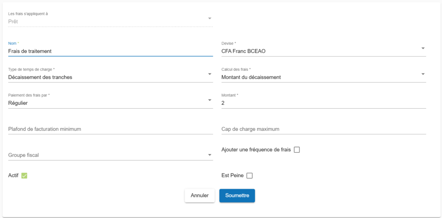Click the Calcul des frais arrow icon
The height and width of the screenshot is (218, 442).
pos(423,74)
